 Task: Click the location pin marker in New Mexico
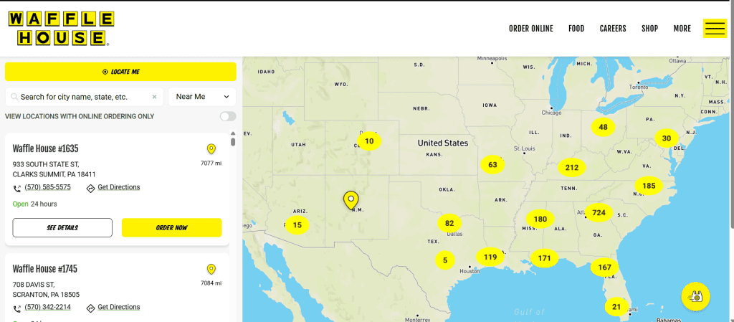point(351,199)
